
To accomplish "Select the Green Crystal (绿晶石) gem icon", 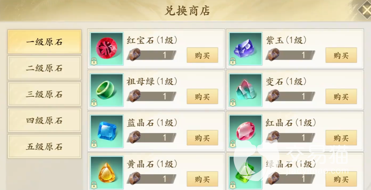I will [246, 172].
